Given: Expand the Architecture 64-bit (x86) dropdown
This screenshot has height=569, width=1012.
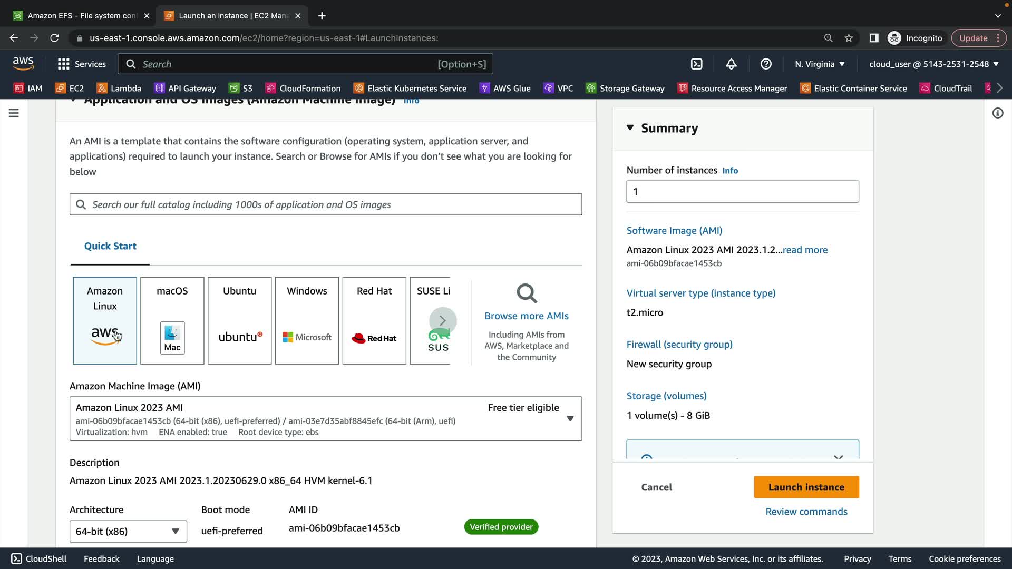Looking at the screenshot, I should pyautogui.click(x=128, y=531).
